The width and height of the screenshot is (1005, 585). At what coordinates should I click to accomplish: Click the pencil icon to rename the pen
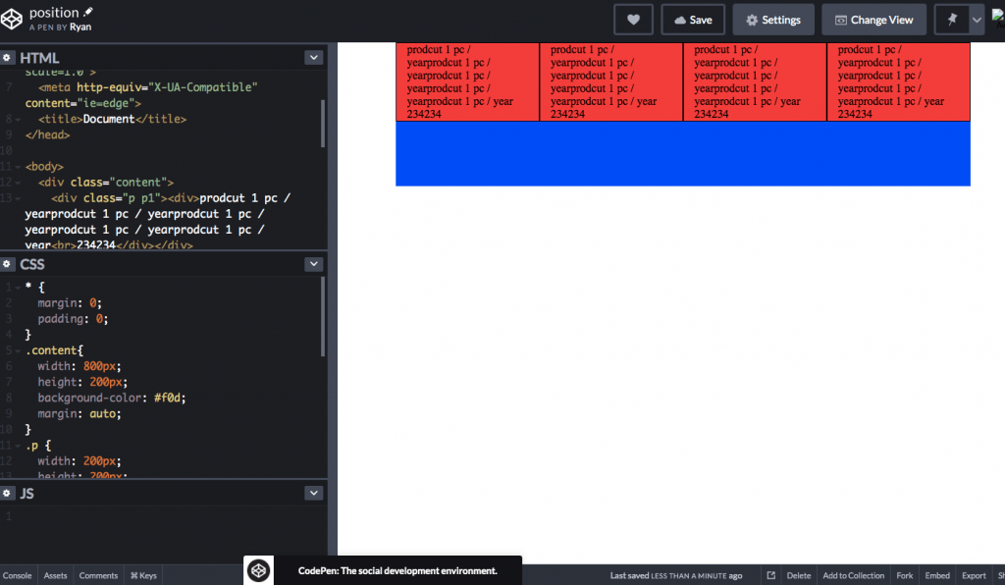(x=88, y=12)
